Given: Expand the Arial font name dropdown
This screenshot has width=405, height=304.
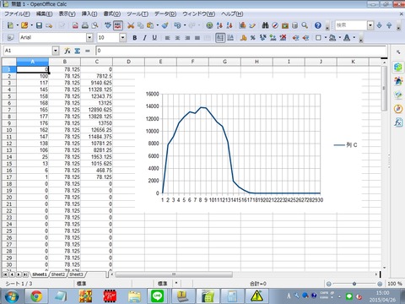Looking at the screenshot, I should click(x=89, y=37).
